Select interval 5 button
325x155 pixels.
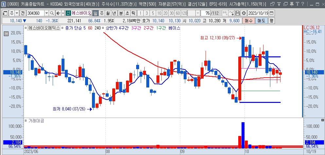tap(153, 13)
